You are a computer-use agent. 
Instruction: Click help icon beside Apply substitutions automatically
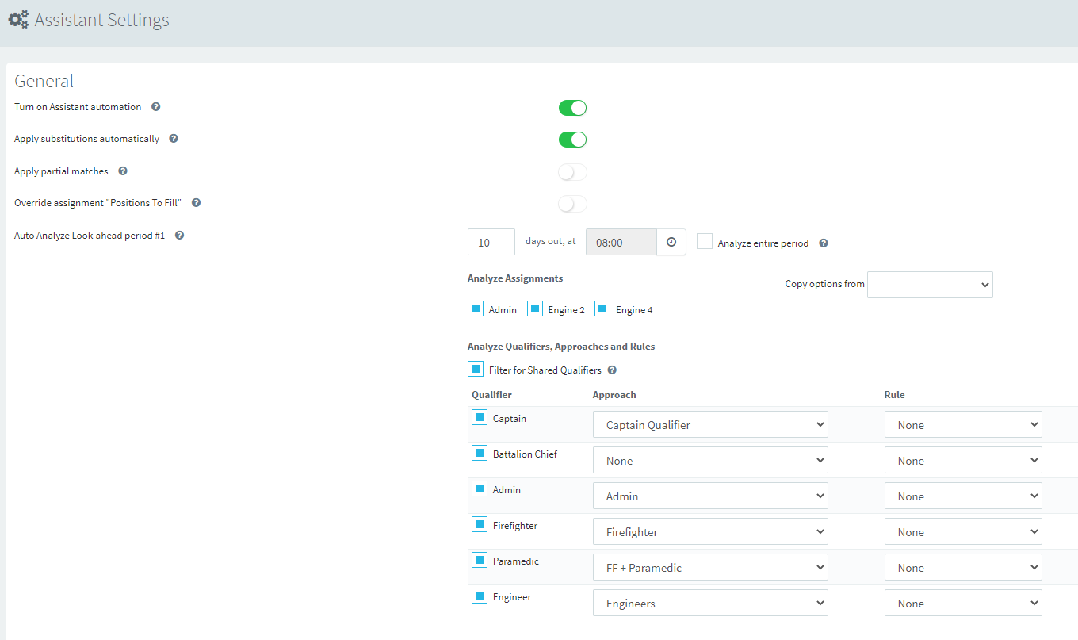tap(174, 139)
